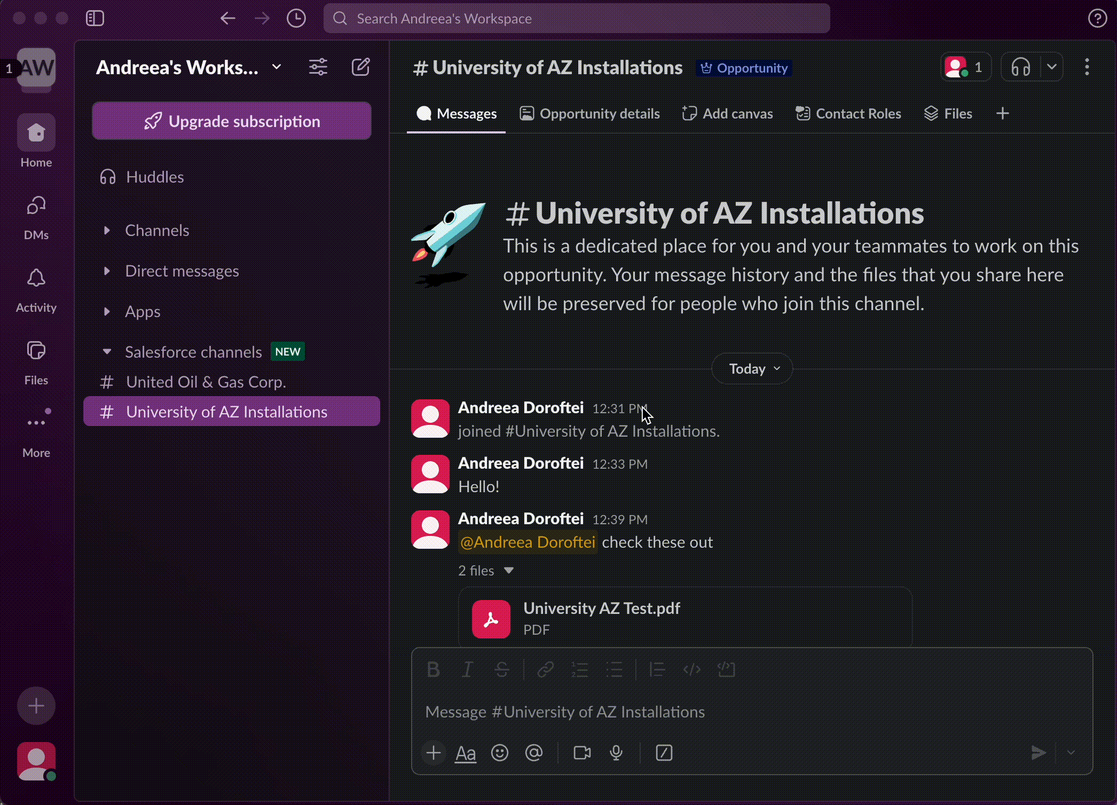Image resolution: width=1117 pixels, height=805 pixels.
Task: Open the Today date dropdown
Action: [x=752, y=369]
